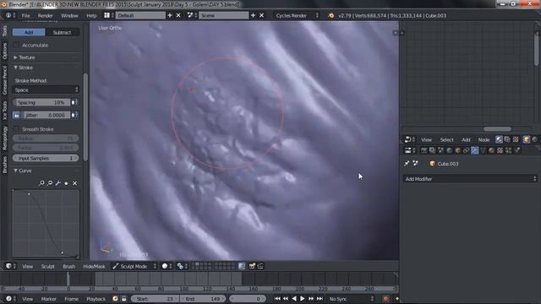Select shader nodes tree type icon
This screenshot has width=541, height=304.
point(499,139)
